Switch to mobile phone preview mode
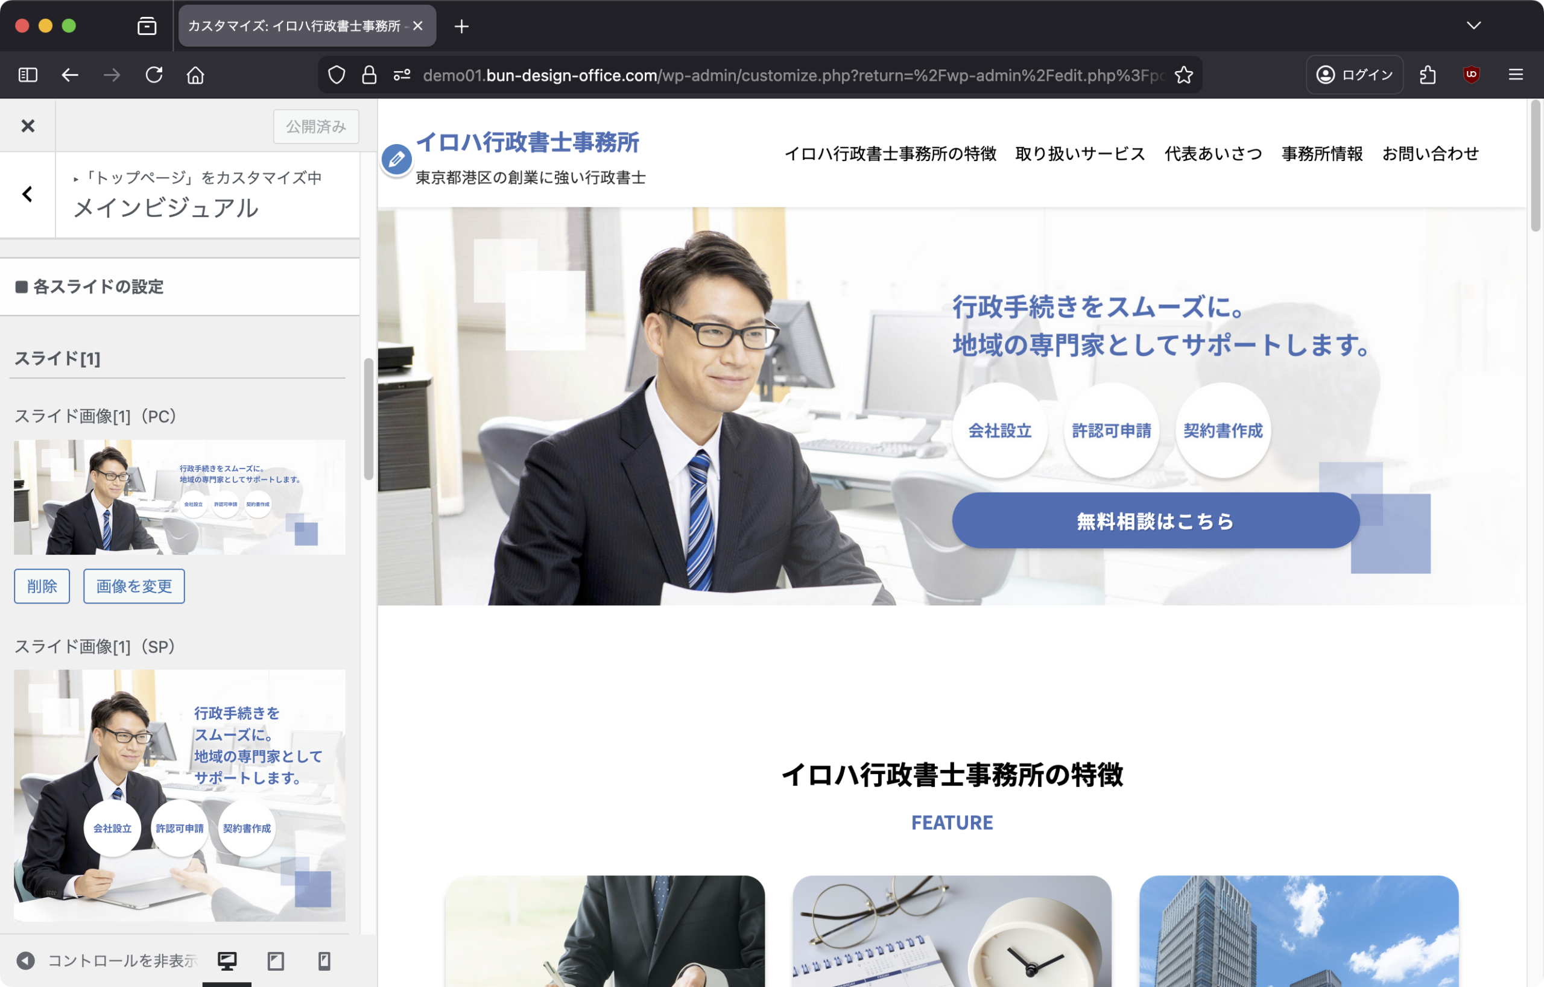This screenshot has height=987, width=1544. pyautogui.click(x=324, y=960)
